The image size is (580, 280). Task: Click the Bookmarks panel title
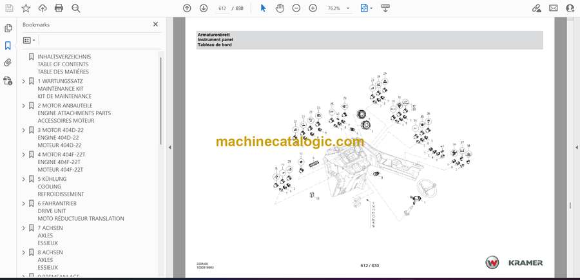coord(36,24)
